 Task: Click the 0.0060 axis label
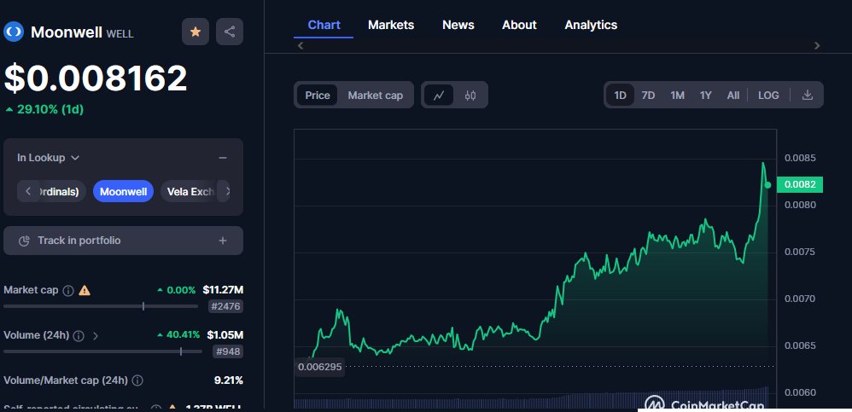(x=801, y=392)
